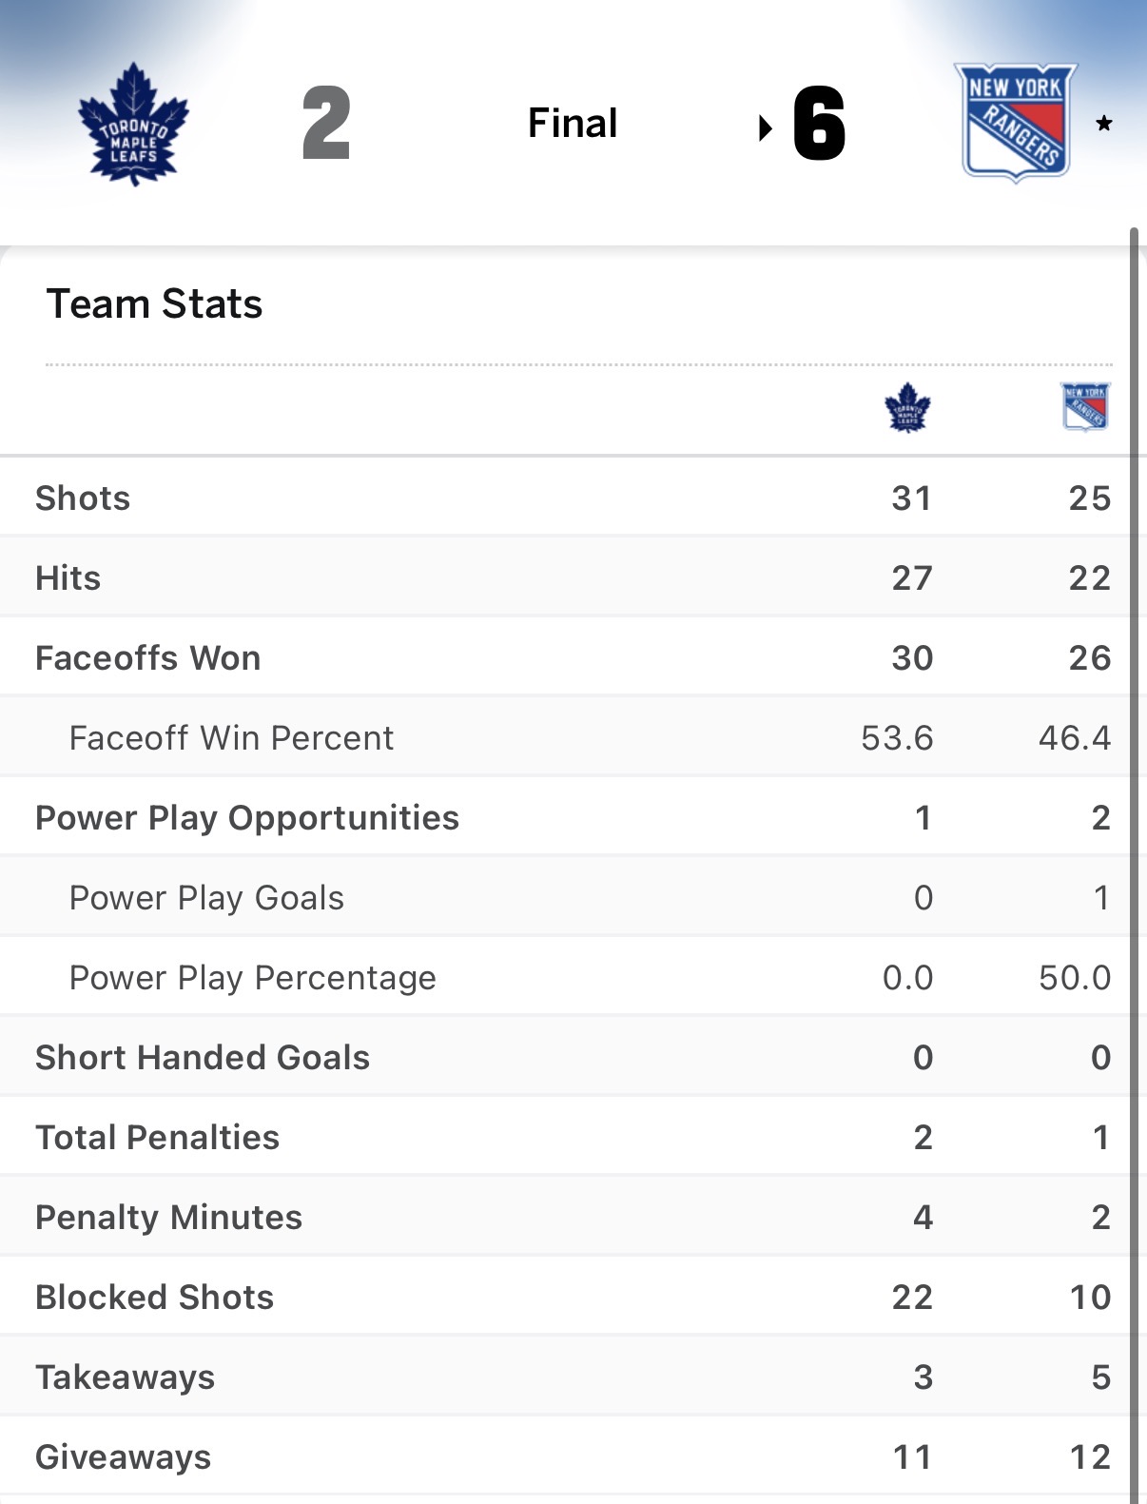Click the small Maple Leafs column logo
This screenshot has height=1504, width=1147.
(907, 408)
